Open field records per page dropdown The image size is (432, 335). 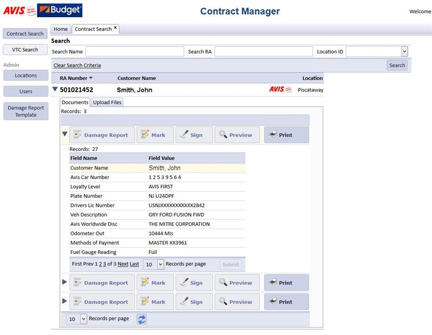coord(161,264)
